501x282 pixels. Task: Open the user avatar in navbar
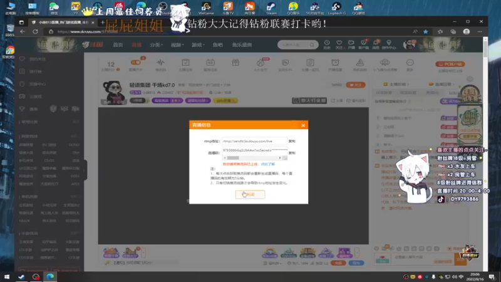(409, 44)
